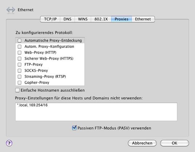This screenshot has width=195, height=152.
Task: Toggle the FTP-Proxy checkbox
Action: (20, 64)
